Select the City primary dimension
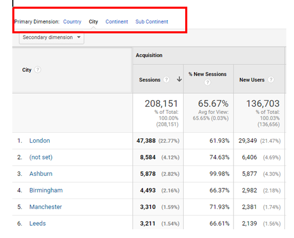294x238 pixels. point(93,22)
